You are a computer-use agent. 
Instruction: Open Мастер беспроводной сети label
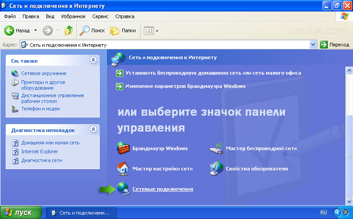261,148
